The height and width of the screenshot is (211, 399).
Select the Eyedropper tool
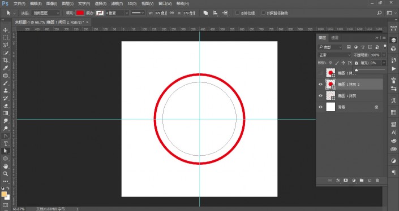coord(5,68)
